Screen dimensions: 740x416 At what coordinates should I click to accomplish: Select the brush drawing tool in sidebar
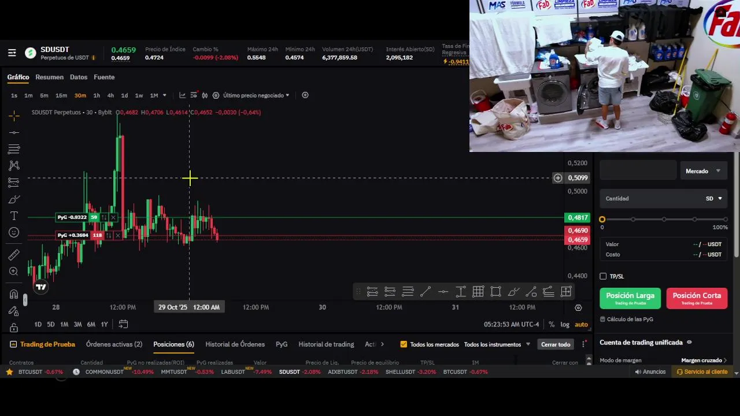14,199
